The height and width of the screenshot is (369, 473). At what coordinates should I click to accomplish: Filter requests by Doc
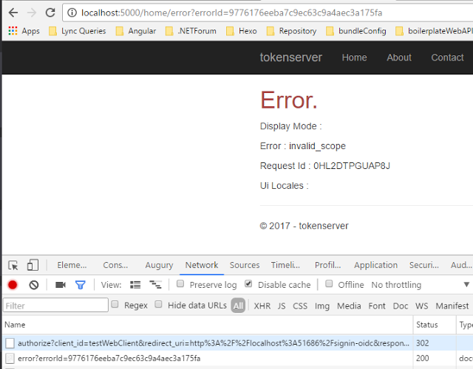click(x=401, y=306)
